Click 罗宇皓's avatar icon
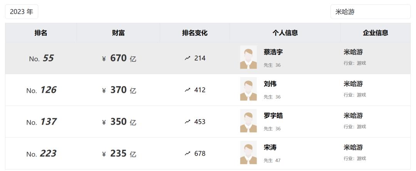 pyautogui.click(x=248, y=121)
